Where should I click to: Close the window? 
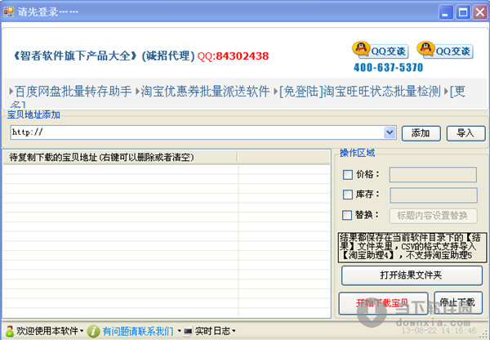pyautogui.click(x=480, y=12)
